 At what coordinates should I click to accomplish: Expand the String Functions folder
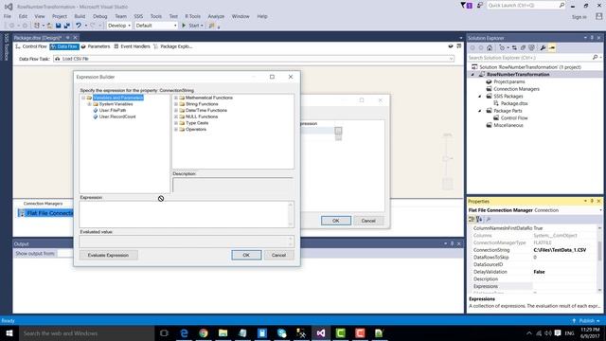[x=176, y=104]
